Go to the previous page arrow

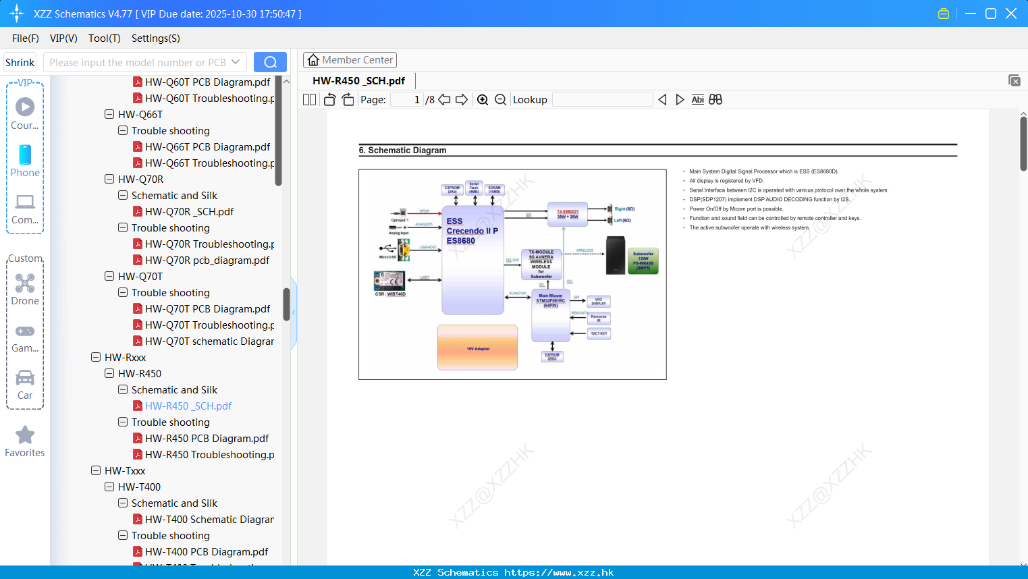tap(444, 100)
